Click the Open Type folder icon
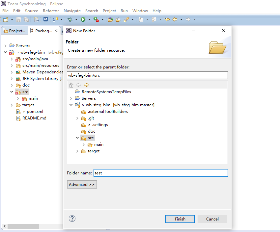 111,19
